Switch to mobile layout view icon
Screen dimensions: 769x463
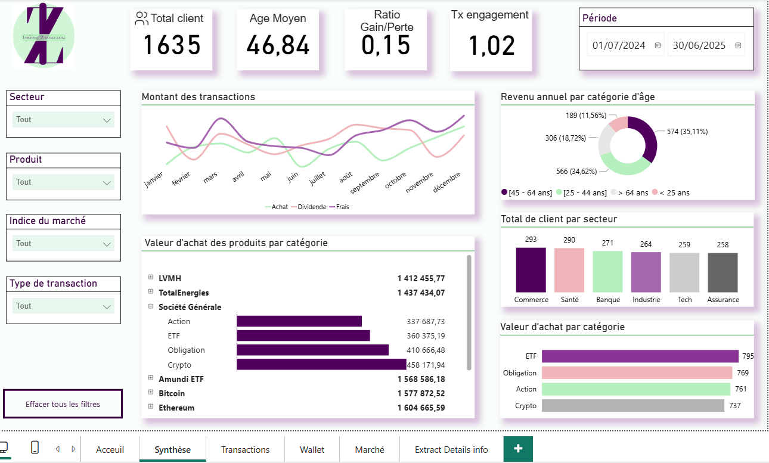[35, 448]
